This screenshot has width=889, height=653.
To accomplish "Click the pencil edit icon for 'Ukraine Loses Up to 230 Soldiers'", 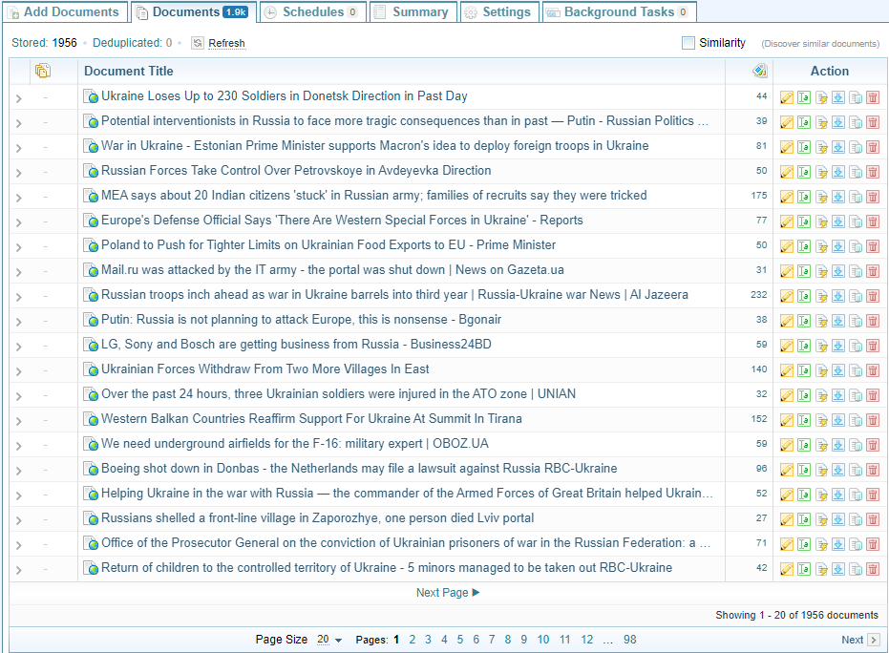I will pyautogui.click(x=787, y=96).
